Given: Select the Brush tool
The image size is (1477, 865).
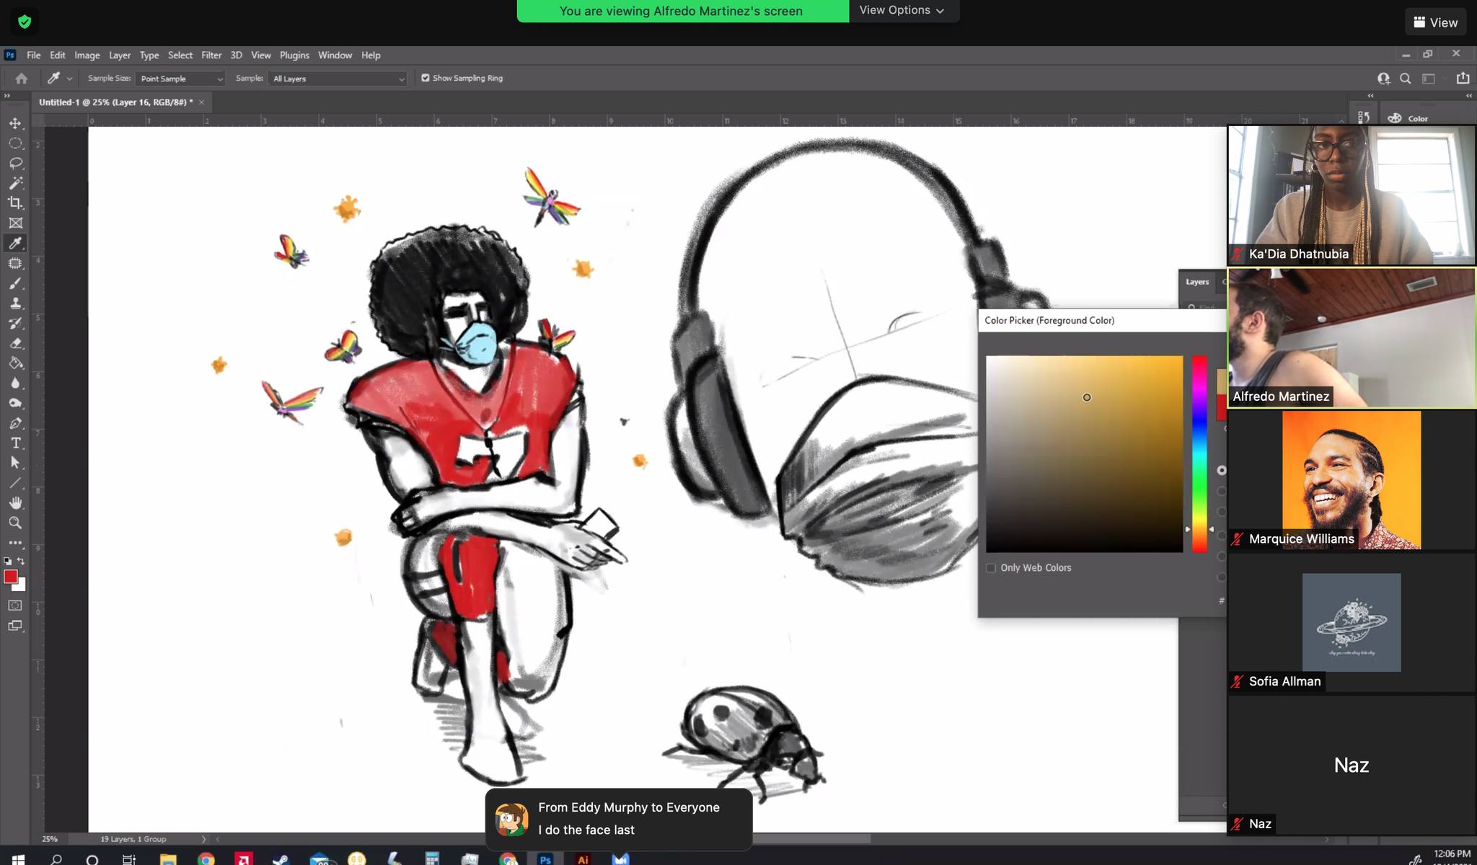Looking at the screenshot, I should 15,283.
